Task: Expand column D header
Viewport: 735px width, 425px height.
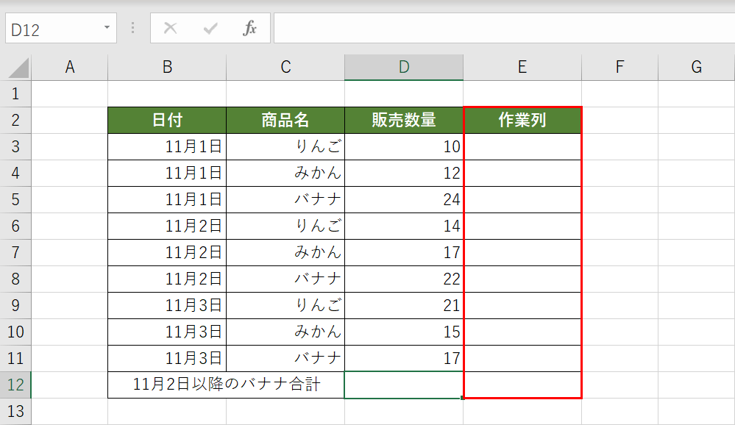Action: point(403,67)
